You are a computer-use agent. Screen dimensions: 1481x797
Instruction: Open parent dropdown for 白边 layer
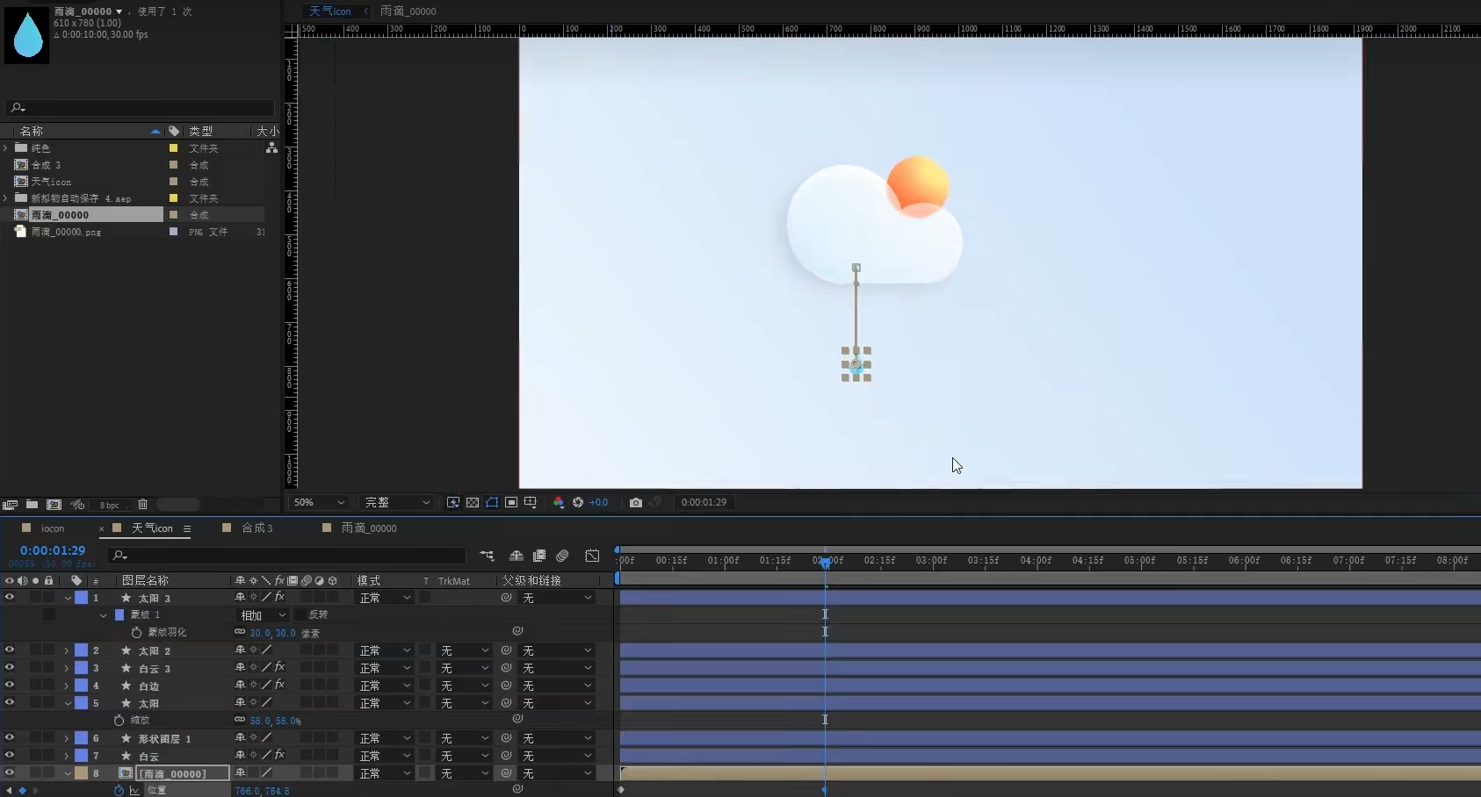558,686
